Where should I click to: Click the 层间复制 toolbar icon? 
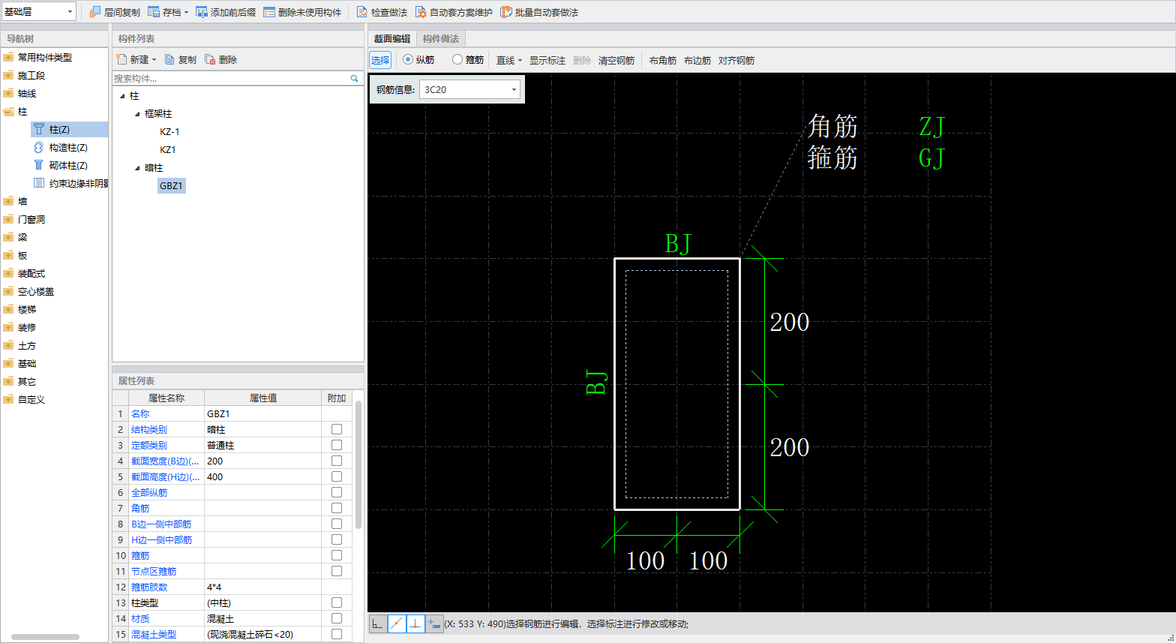point(95,12)
